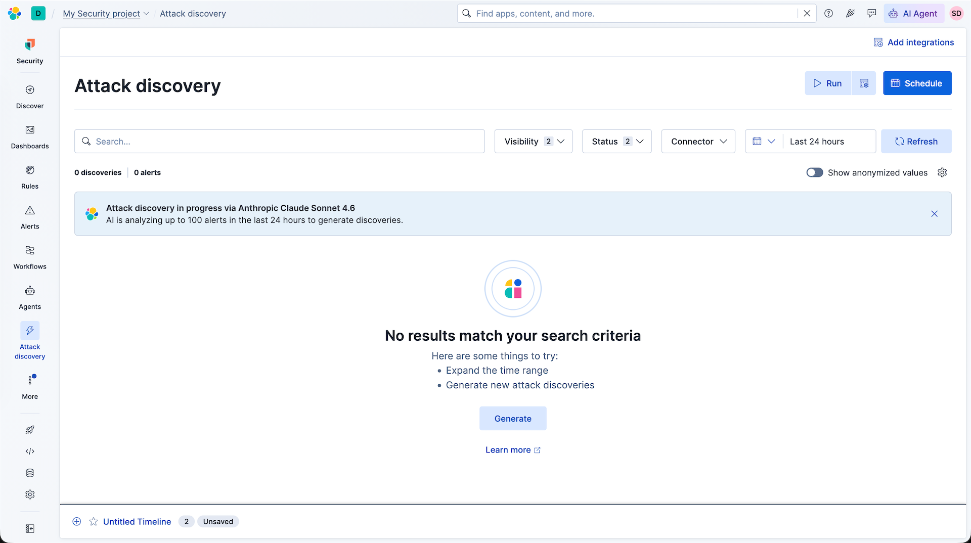Open My Security project breadcrumb menu

pyautogui.click(x=106, y=14)
